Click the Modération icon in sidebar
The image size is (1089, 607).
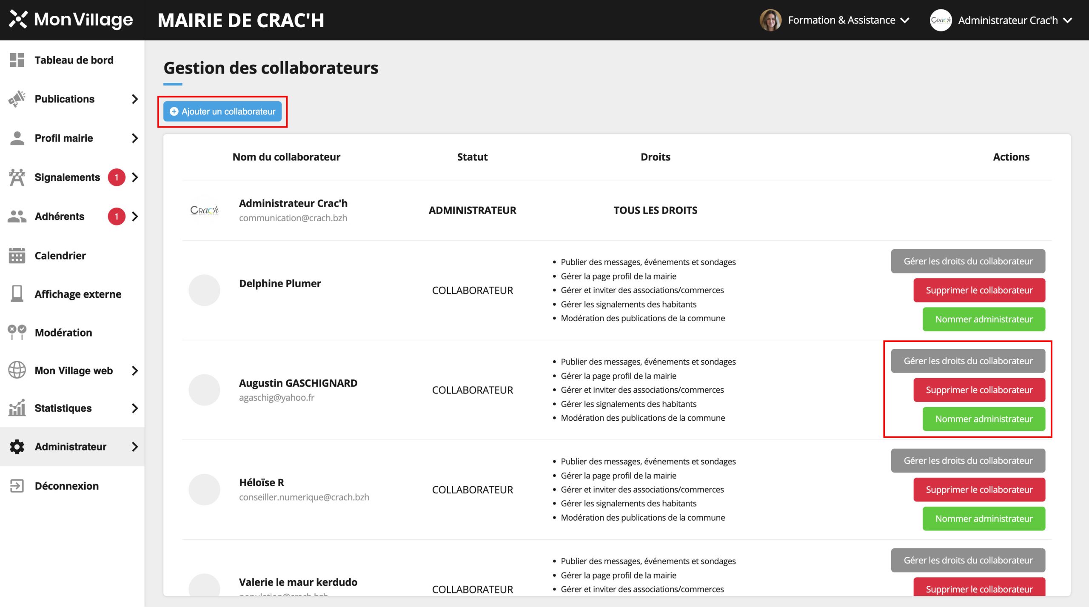pyautogui.click(x=17, y=332)
